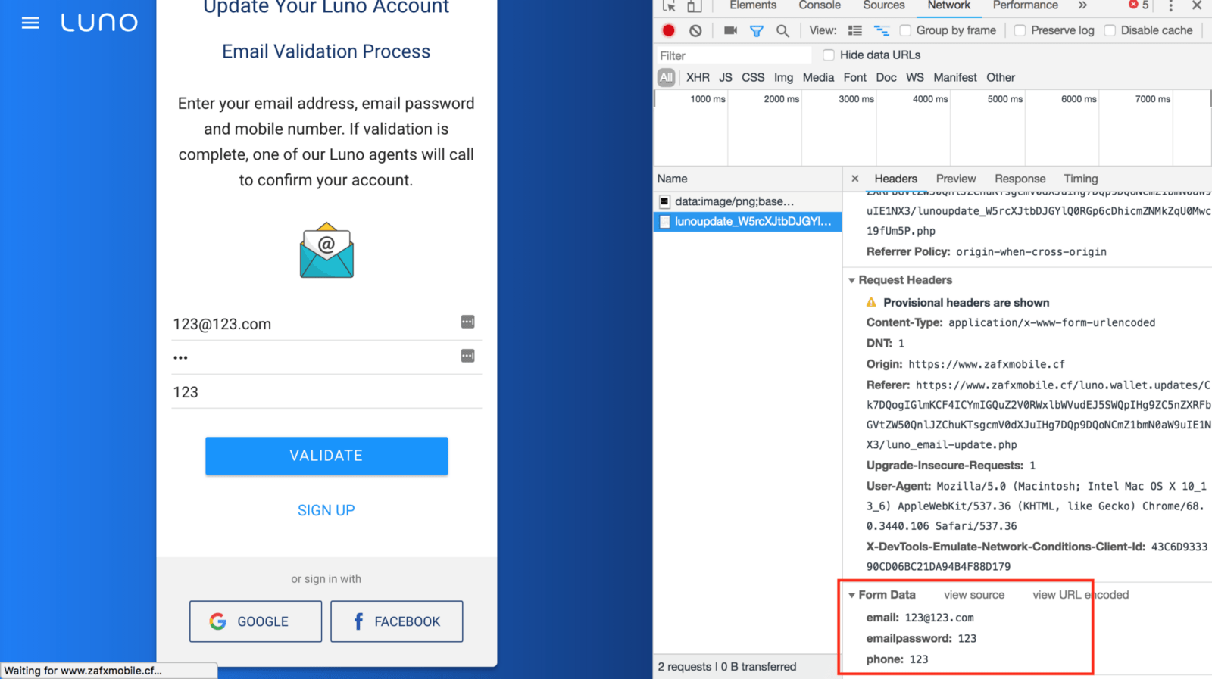Capture screenshots with camera icon
Viewport: 1212px width, 679px height.
pyautogui.click(x=730, y=30)
